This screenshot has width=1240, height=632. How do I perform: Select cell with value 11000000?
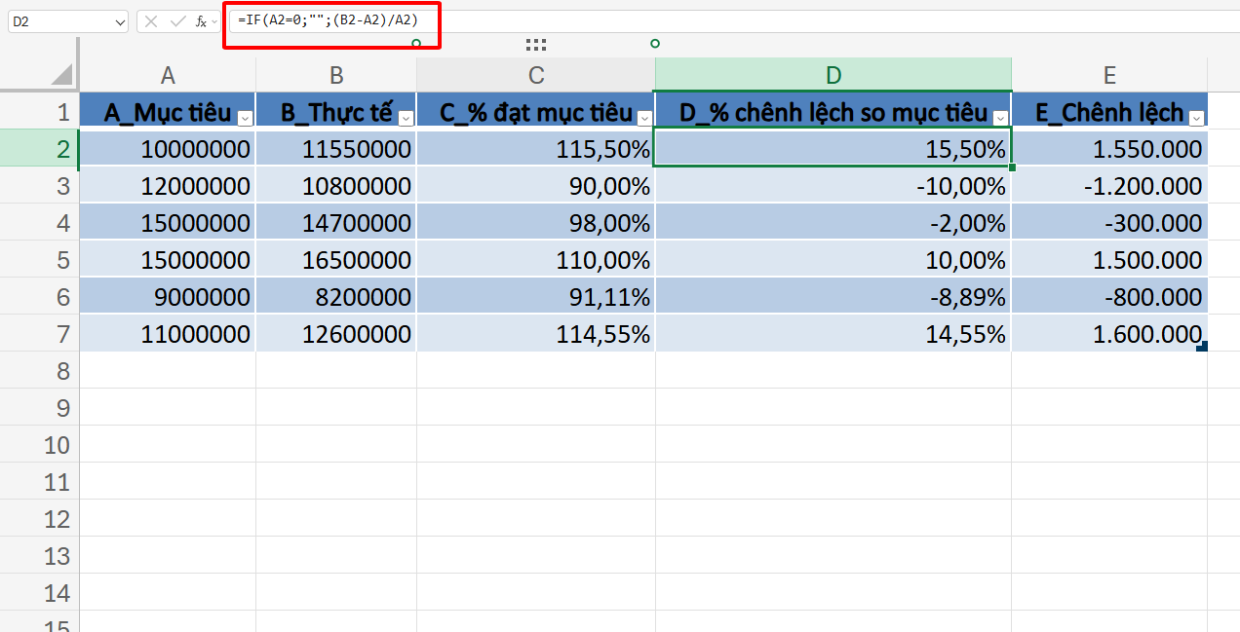click(x=168, y=333)
